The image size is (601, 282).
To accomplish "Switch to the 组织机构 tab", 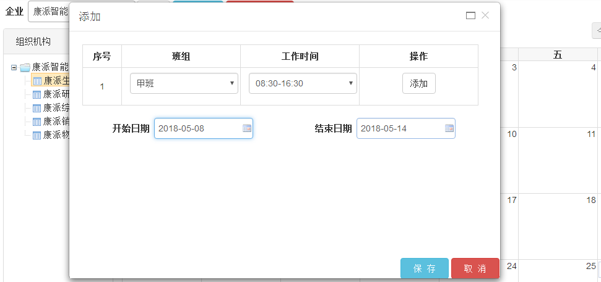I will [33, 42].
